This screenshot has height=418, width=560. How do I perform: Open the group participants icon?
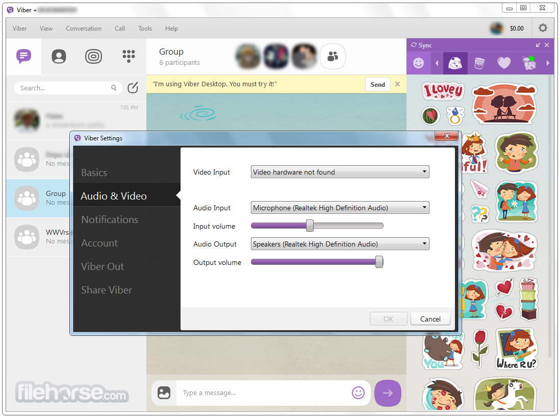pos(333,57)
